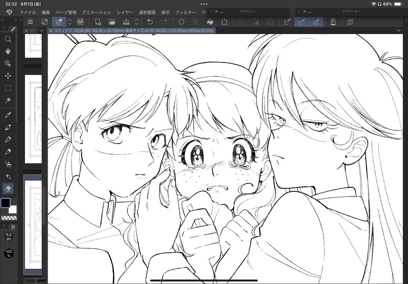Viewport: 408px width, 284px height.
Task: Select the magnifier zoom tool
Action: click(8, 39)
